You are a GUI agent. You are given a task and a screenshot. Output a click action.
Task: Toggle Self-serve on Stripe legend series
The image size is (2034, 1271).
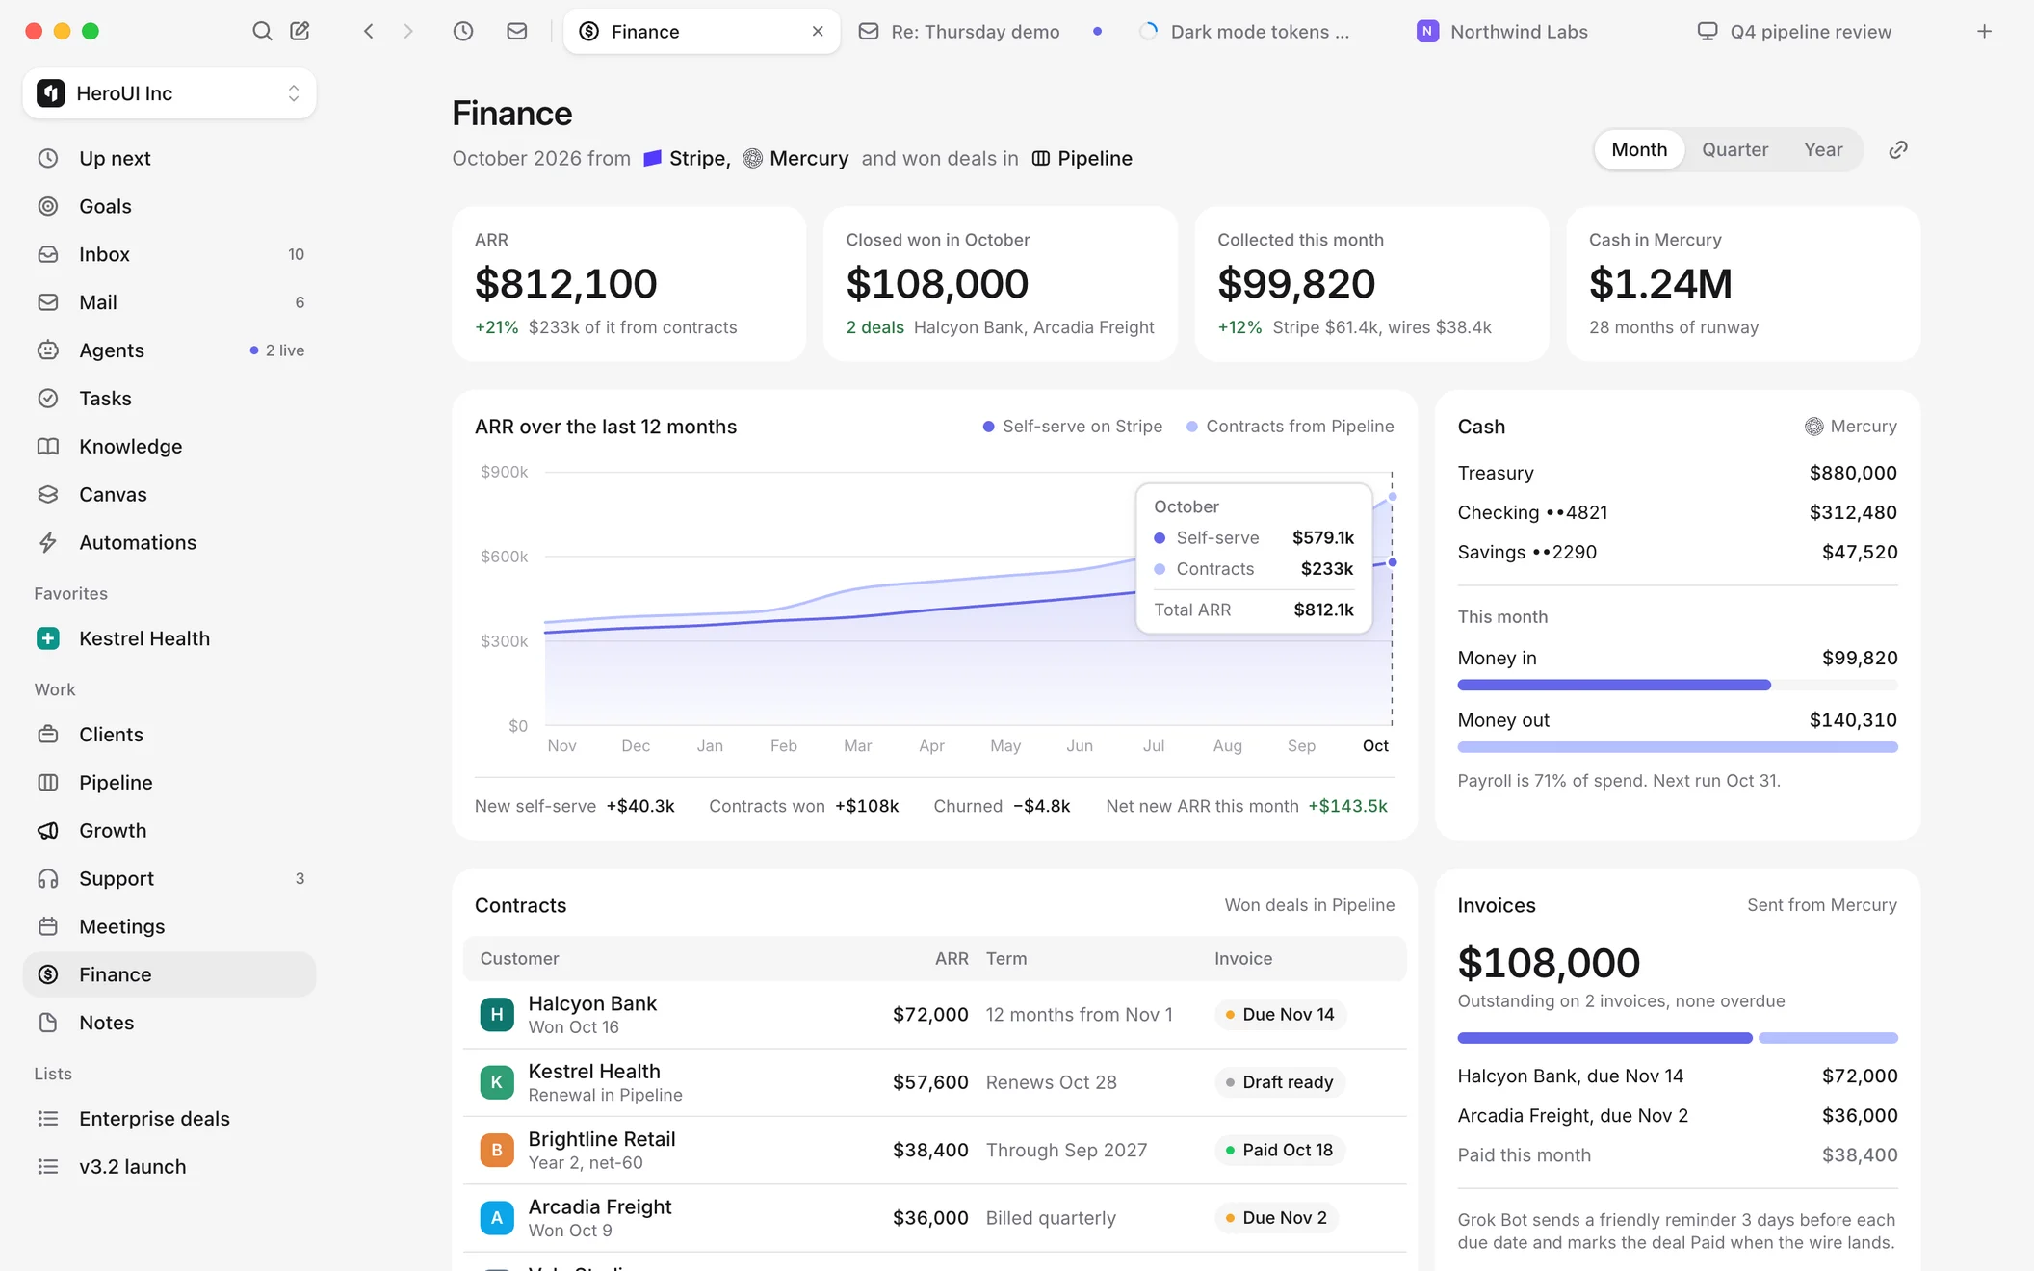(x=1072, y=427)
